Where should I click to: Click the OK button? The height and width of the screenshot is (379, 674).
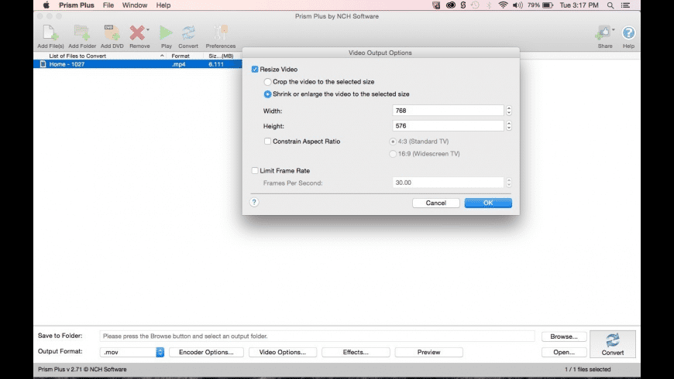click(488, 203)
